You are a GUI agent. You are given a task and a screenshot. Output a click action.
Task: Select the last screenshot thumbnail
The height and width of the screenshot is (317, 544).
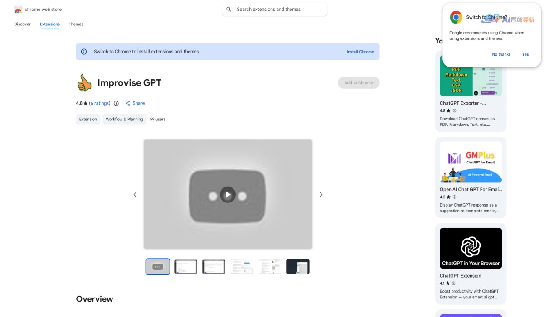click(x=298, y=266)
